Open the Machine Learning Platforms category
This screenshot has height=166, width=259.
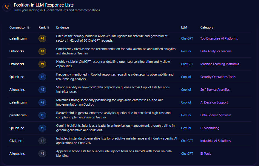pos(219,64)
